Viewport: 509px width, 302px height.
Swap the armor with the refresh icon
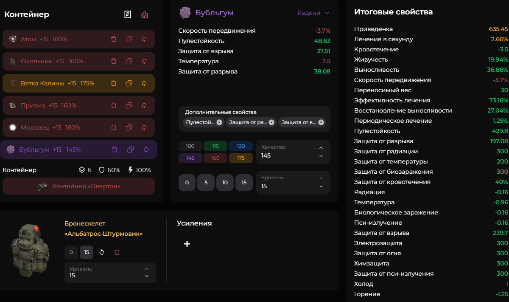click(x=102, y=252)
